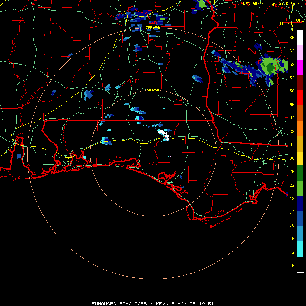Click the "46" legend value

click(292, 105)
